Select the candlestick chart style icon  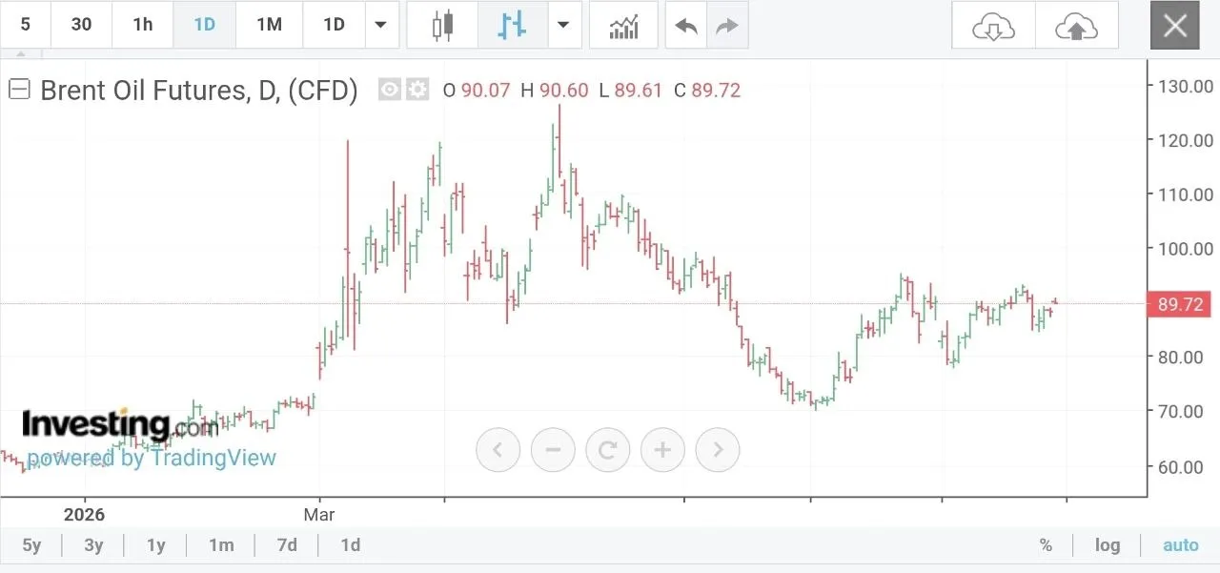coord(441,25)
